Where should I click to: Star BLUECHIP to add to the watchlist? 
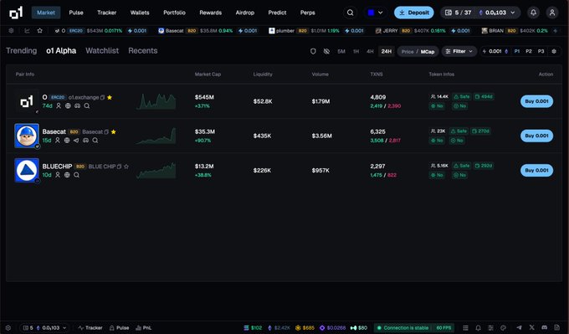pos(126,167)
